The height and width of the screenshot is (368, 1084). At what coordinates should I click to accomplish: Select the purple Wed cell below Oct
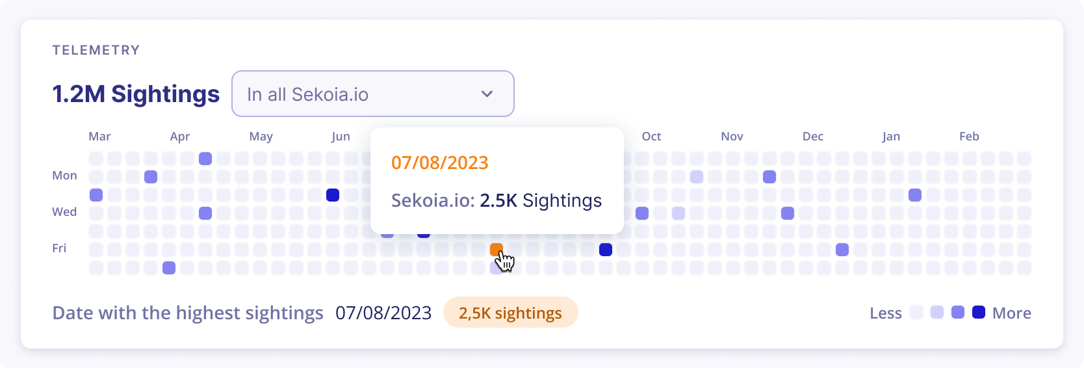(641, 213)
